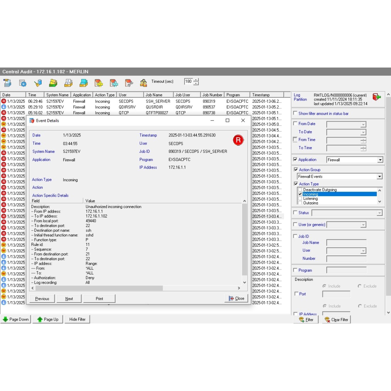Click the Print button in Event Details
This screenshot has width=391, height=391.
tap(99, 299)
